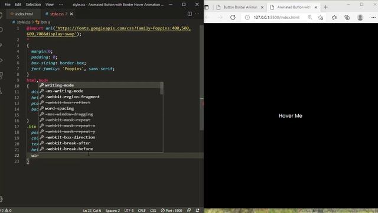Change encoding via UTF-8 indicator

(129, 211)
